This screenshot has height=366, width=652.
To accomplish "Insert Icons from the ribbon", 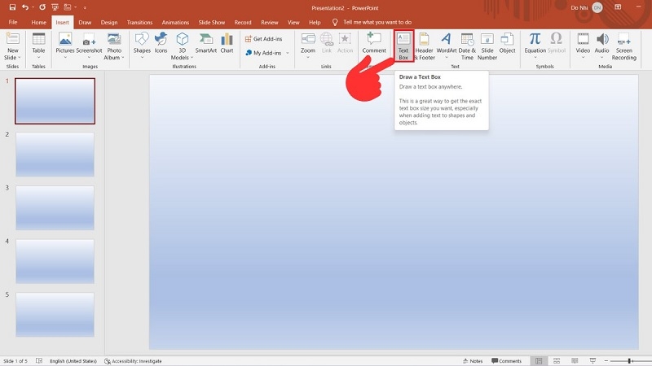I will (x=161, y=43).
